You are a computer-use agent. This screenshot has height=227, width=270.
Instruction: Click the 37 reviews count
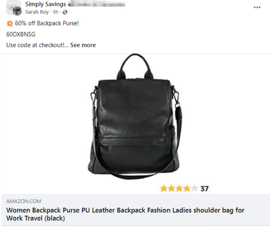coord(204,189)
